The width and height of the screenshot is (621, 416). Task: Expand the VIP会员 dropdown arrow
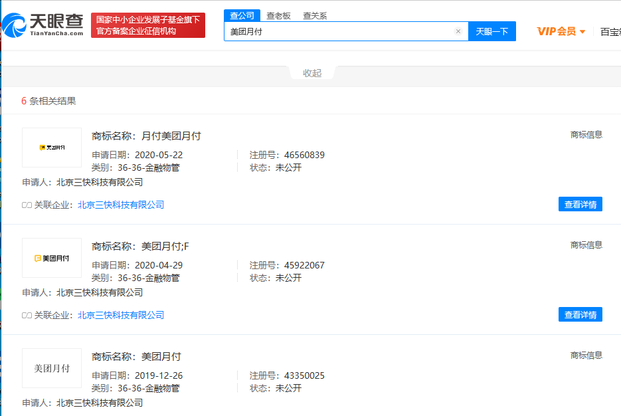coord(582,32)
